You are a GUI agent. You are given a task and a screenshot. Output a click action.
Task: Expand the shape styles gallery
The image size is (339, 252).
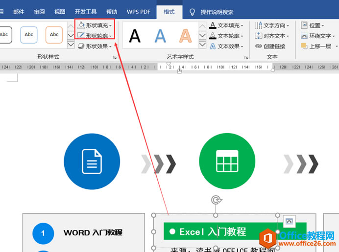tap(71, 45)
